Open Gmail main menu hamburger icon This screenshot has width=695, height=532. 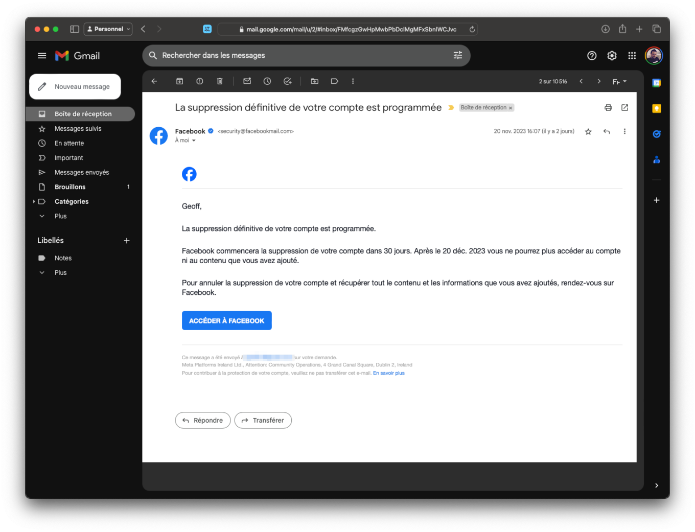tap(42, 56)
